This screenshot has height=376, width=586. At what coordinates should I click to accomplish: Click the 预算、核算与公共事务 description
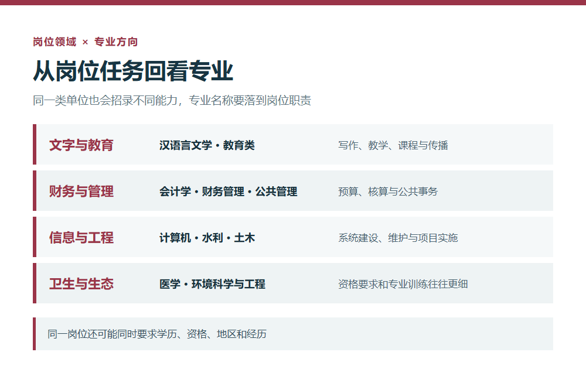(388, 192)
